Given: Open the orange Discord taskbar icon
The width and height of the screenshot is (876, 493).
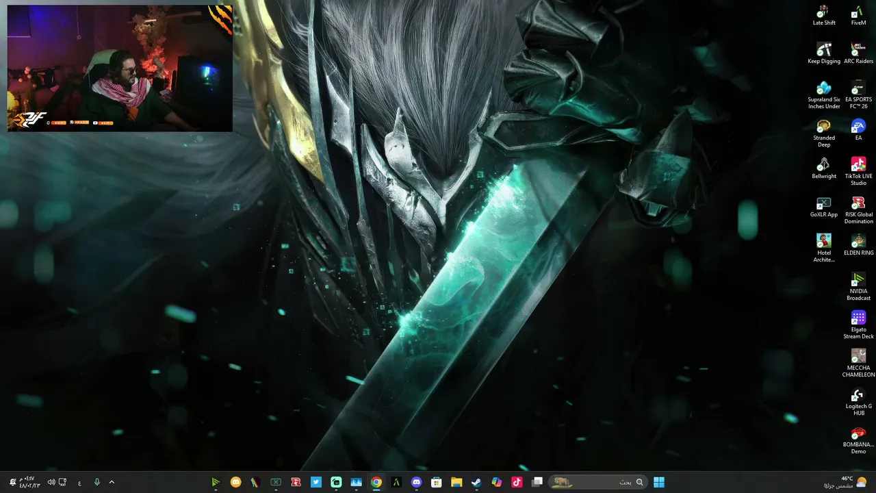Looking at the screenshot, I should 235,482.
